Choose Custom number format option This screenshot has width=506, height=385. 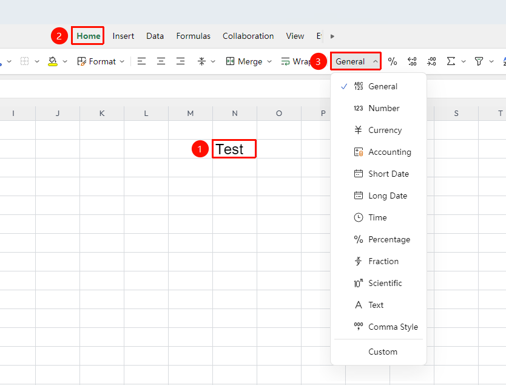(x=379, y=352)
